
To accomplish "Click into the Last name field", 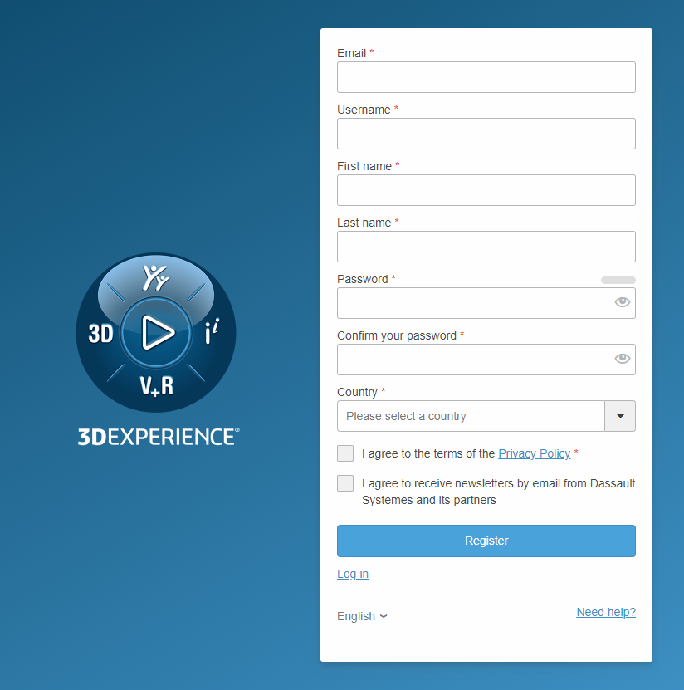I will point(486,247).
